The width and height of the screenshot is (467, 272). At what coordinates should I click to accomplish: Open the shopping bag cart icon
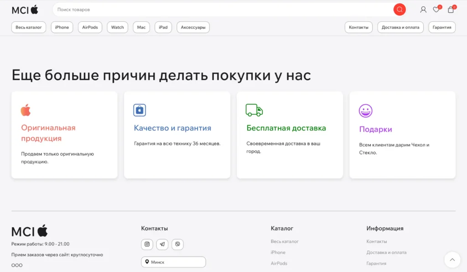coord(451,10)
